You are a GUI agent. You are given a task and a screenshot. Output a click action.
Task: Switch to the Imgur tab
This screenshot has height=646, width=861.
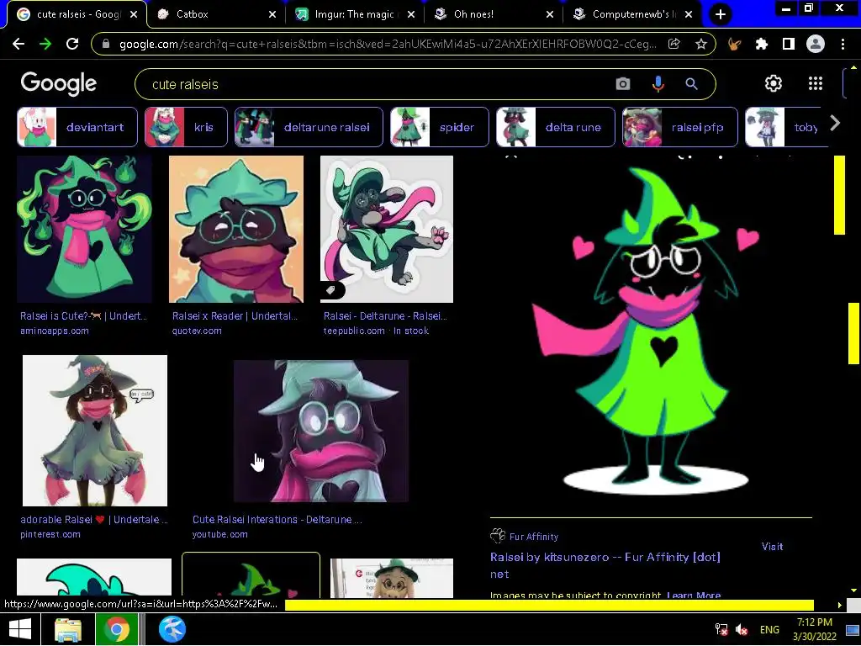(355, 15)
